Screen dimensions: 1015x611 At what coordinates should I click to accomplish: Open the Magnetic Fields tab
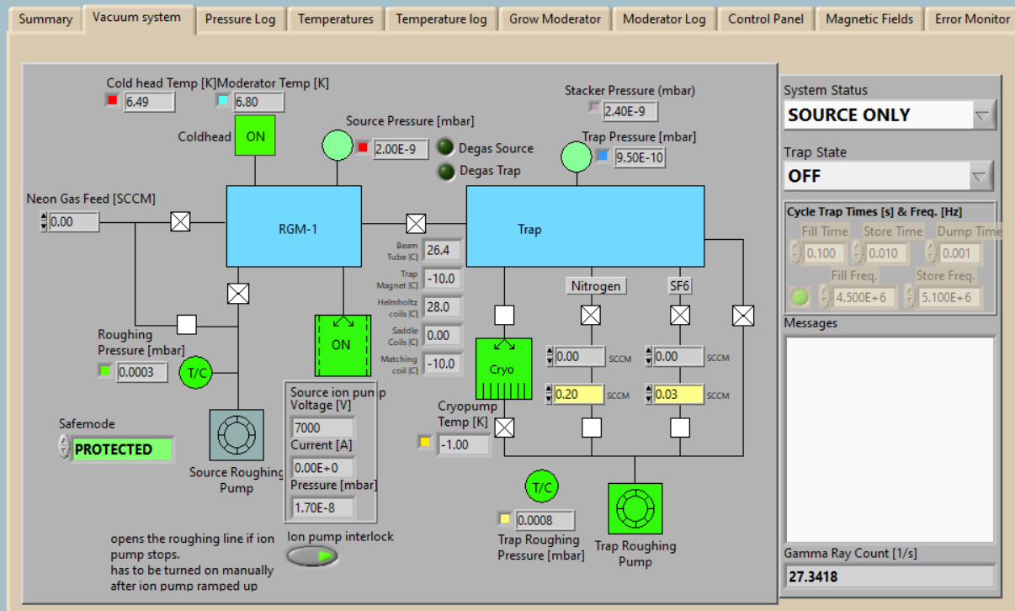pos(869,19)
